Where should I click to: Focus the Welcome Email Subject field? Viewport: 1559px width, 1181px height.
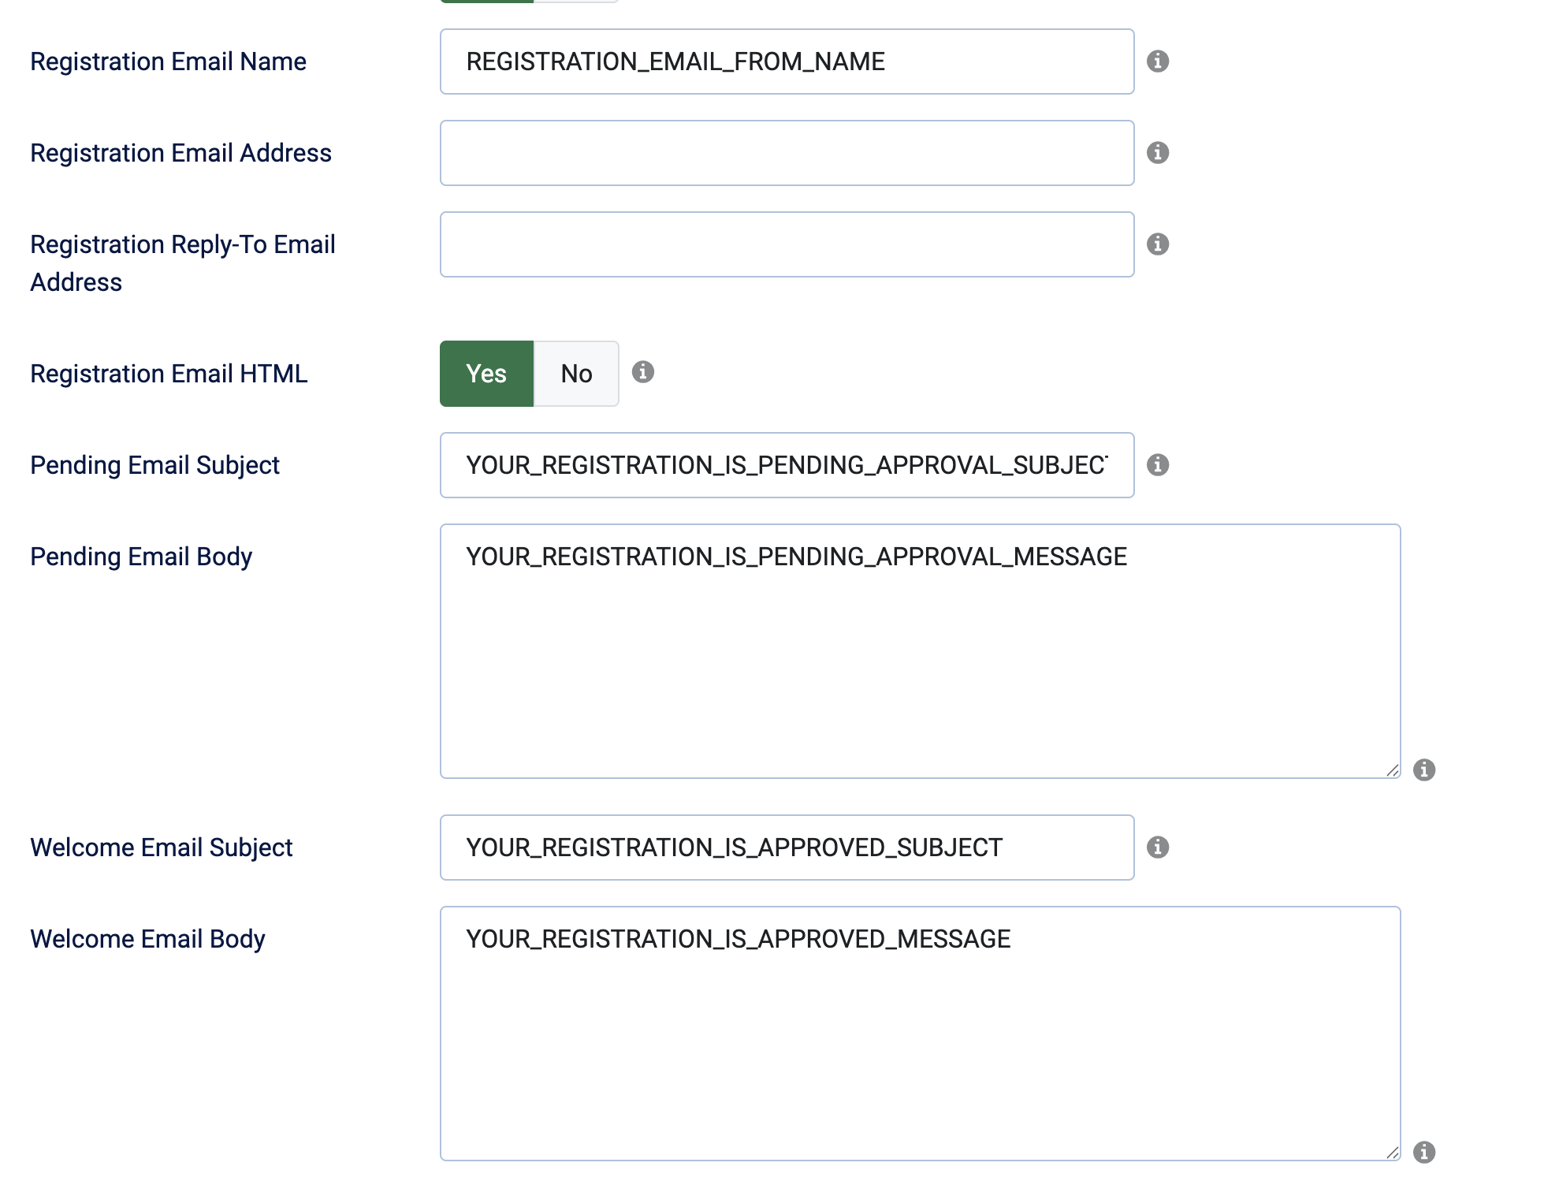click(x=787, y=848)
